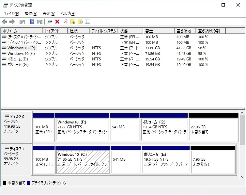Open the 表示(V) menu
Image resolution: width=246 pixels, height=195 pixels.
click(49, 14)
